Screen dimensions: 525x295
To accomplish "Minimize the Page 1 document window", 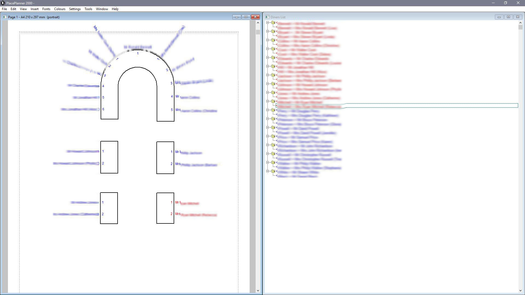I will pyautogui.click(x=237, y=17).
